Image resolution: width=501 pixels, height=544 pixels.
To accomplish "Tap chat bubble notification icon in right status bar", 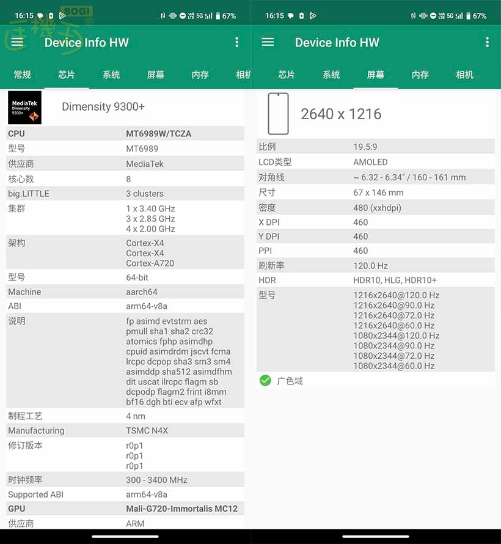I will [291, 16].
